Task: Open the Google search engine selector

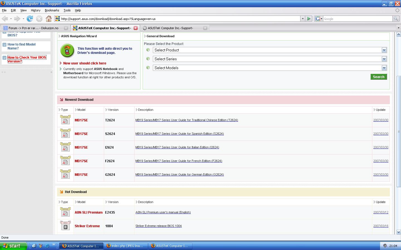Action: click(x=319, y=19)
